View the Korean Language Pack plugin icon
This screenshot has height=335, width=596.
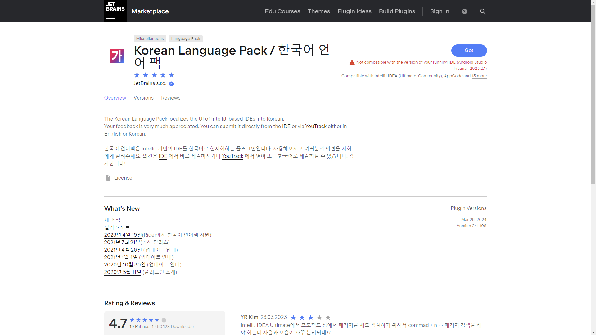(117, 56)
